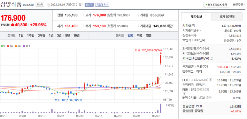Click the 외국인소진율 8.42% value
The width and height of the screenshot is (247, 119).
pyautogui.click(x=236, y=59)
